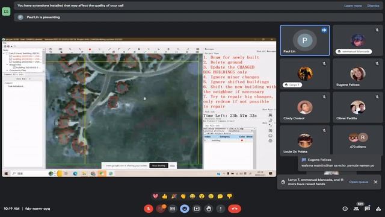Toggle building checkbox under Image Files

point(14,68)
